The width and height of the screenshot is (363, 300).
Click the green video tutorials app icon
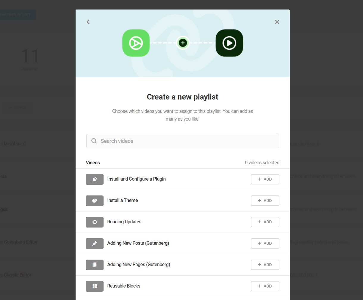point(136,43)
